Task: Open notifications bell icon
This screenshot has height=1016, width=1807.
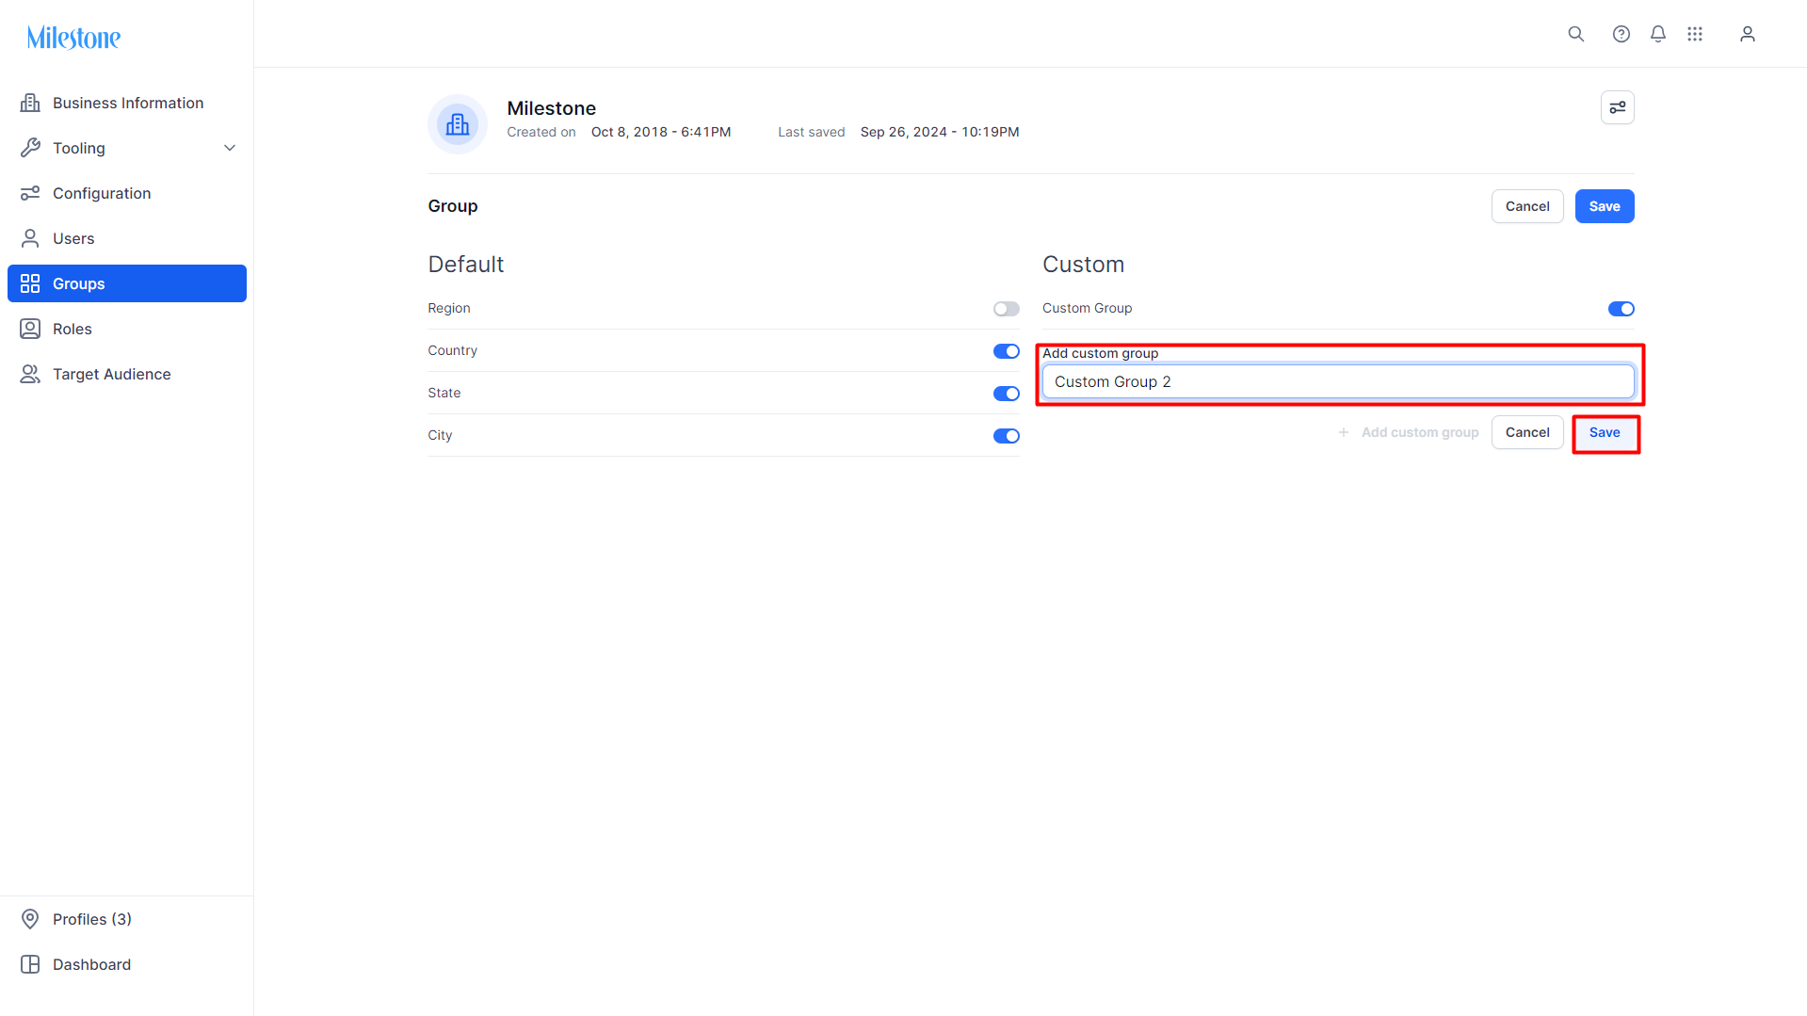Action: tap(1658, 34)
